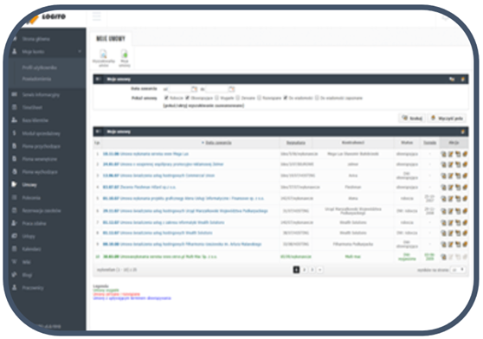The width and height of the screenshot is (483, 339).
Task: Open Powiadomienia in sidebar
Action: click(36, 79)
